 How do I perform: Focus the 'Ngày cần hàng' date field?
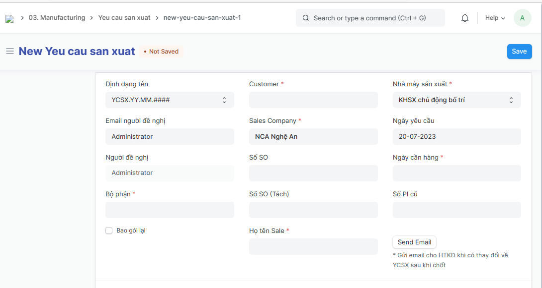point(456,173)
